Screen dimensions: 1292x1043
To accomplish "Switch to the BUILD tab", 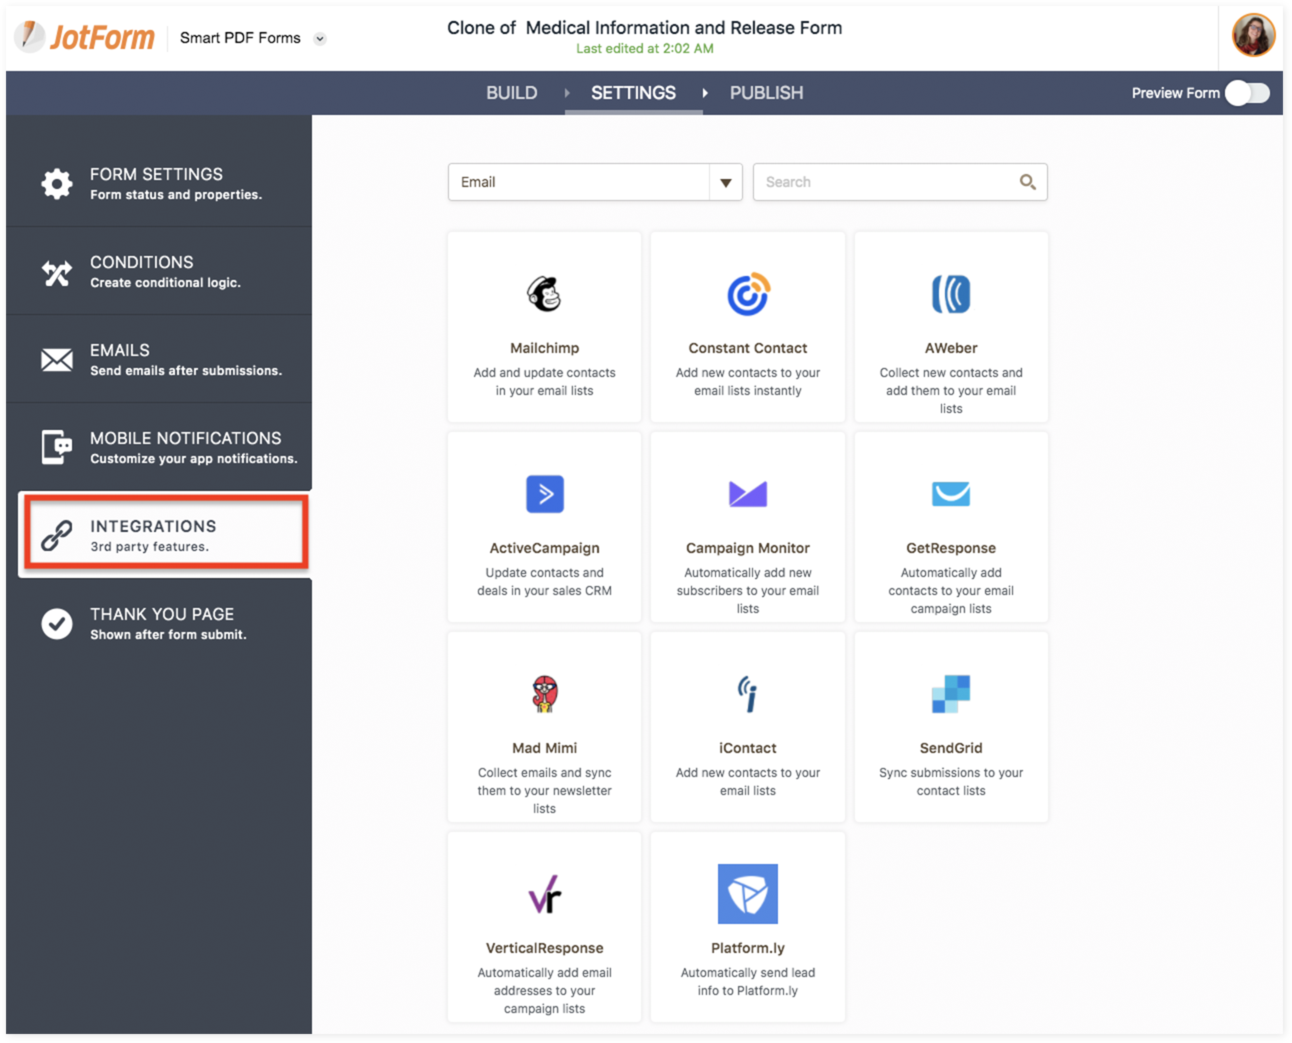I will tap(511, 93).
